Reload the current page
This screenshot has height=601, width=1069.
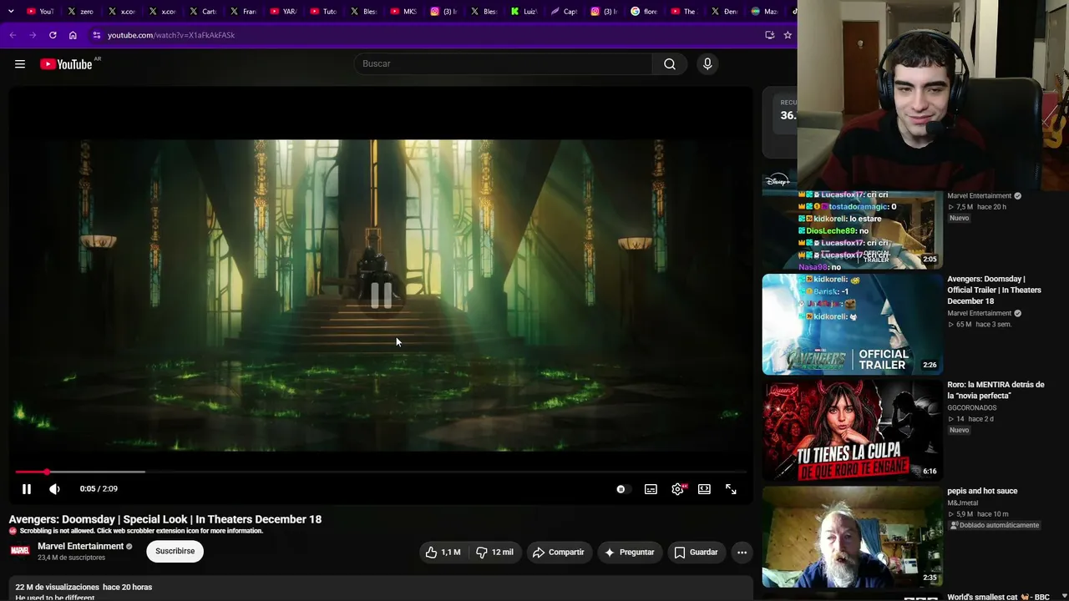point(53,35)
